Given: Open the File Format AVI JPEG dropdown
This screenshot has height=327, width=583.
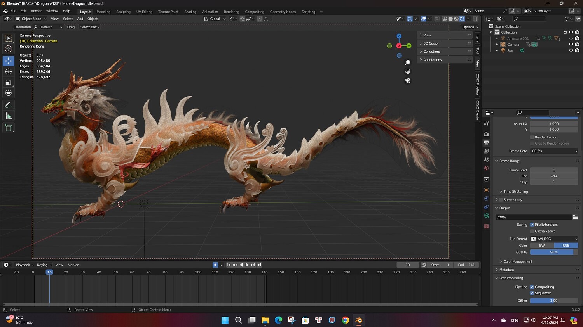Looking at the screenshot, I should (x=554, y=239).
